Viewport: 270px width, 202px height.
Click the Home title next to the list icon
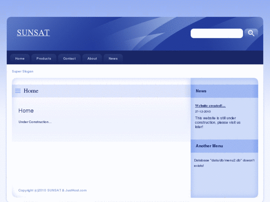click(31, 91)
